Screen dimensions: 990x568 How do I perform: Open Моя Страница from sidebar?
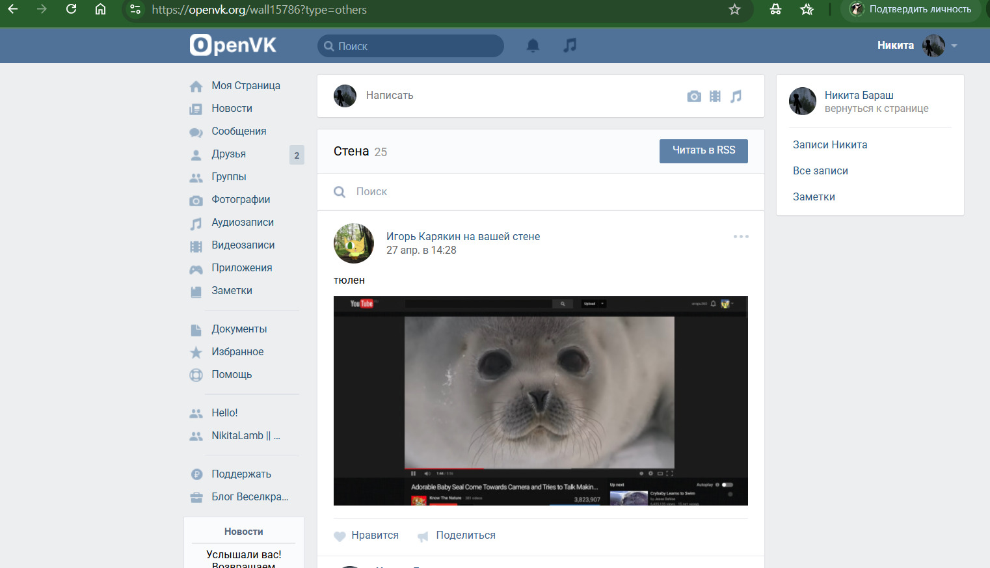tap(246, 85)
